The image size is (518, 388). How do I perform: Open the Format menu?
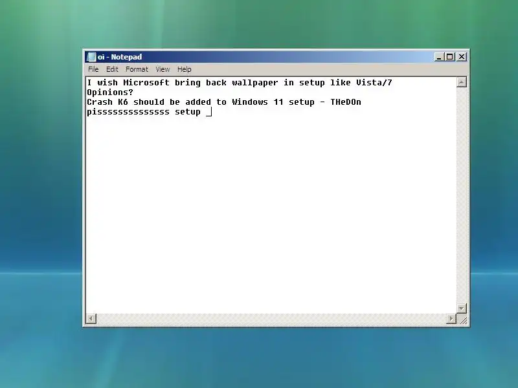137,69
